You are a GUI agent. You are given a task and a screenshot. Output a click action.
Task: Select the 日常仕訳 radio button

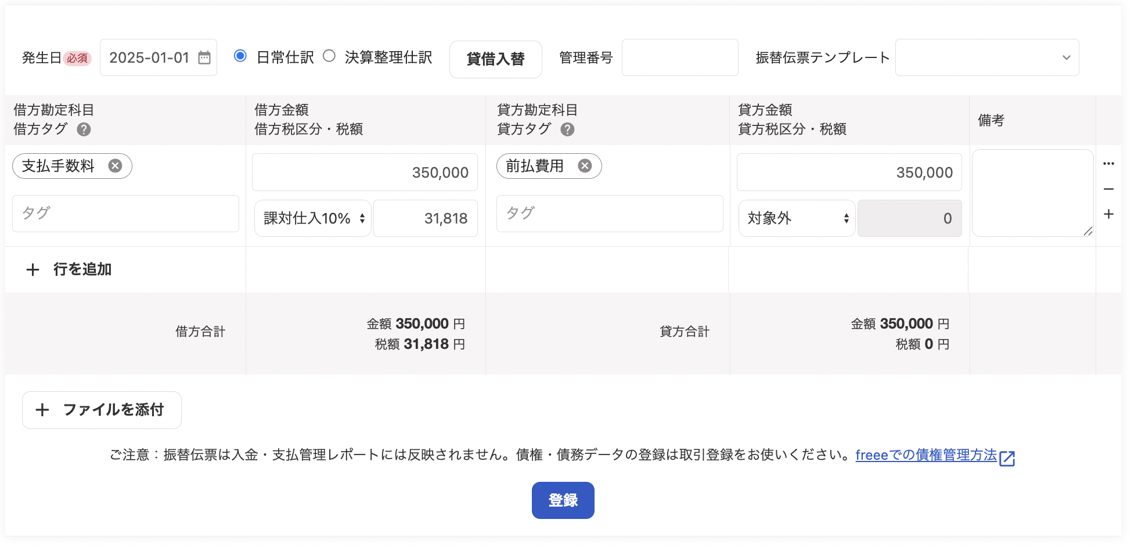240,56
